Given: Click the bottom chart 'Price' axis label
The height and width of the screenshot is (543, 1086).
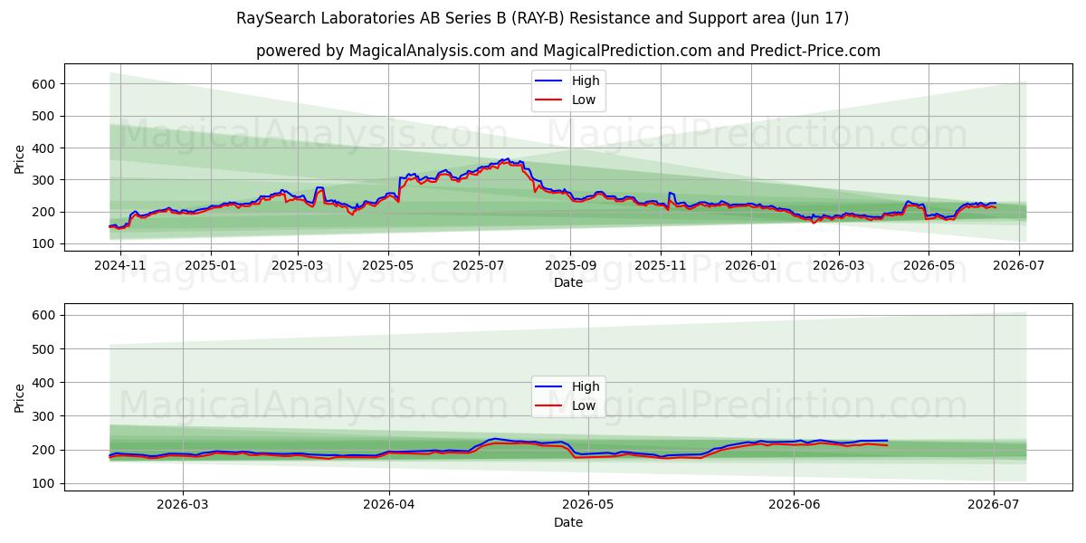Looking at the screenshot, I should coord(20,397).
